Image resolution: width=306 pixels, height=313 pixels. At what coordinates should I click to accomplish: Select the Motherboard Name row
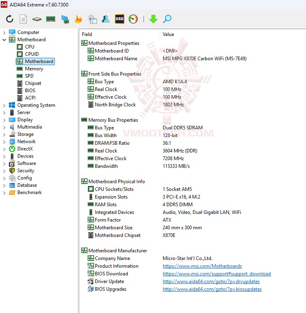[167, 59]
